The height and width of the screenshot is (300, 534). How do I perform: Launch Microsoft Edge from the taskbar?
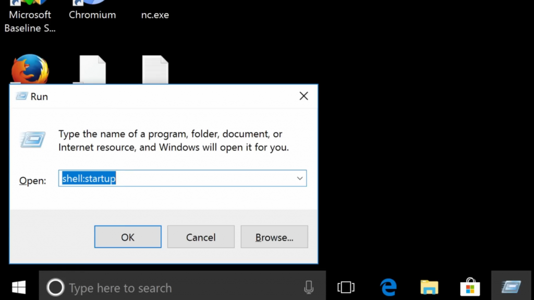tap(388, 287)
